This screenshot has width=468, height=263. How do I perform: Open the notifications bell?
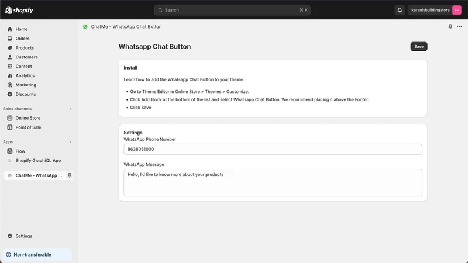[400, 10]
